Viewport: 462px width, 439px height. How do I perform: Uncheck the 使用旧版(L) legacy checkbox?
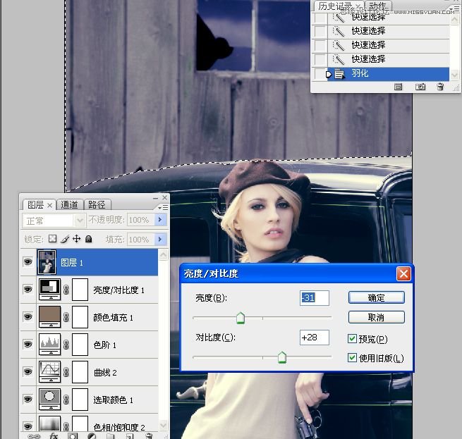click(x=353, y=358)
